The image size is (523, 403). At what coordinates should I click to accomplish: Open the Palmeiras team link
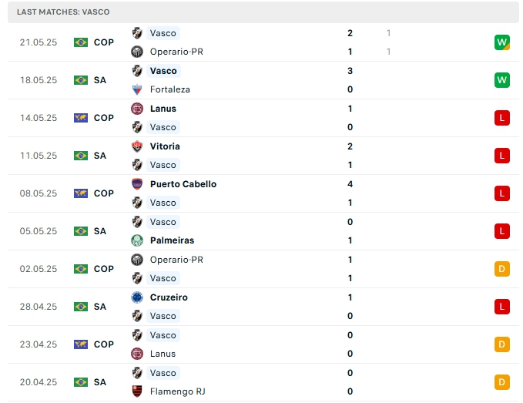[172, 240]
